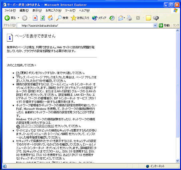The image size is (181, 170).
Task: Open the Media (メディア) bar
Action: click(x=99, y=18)
